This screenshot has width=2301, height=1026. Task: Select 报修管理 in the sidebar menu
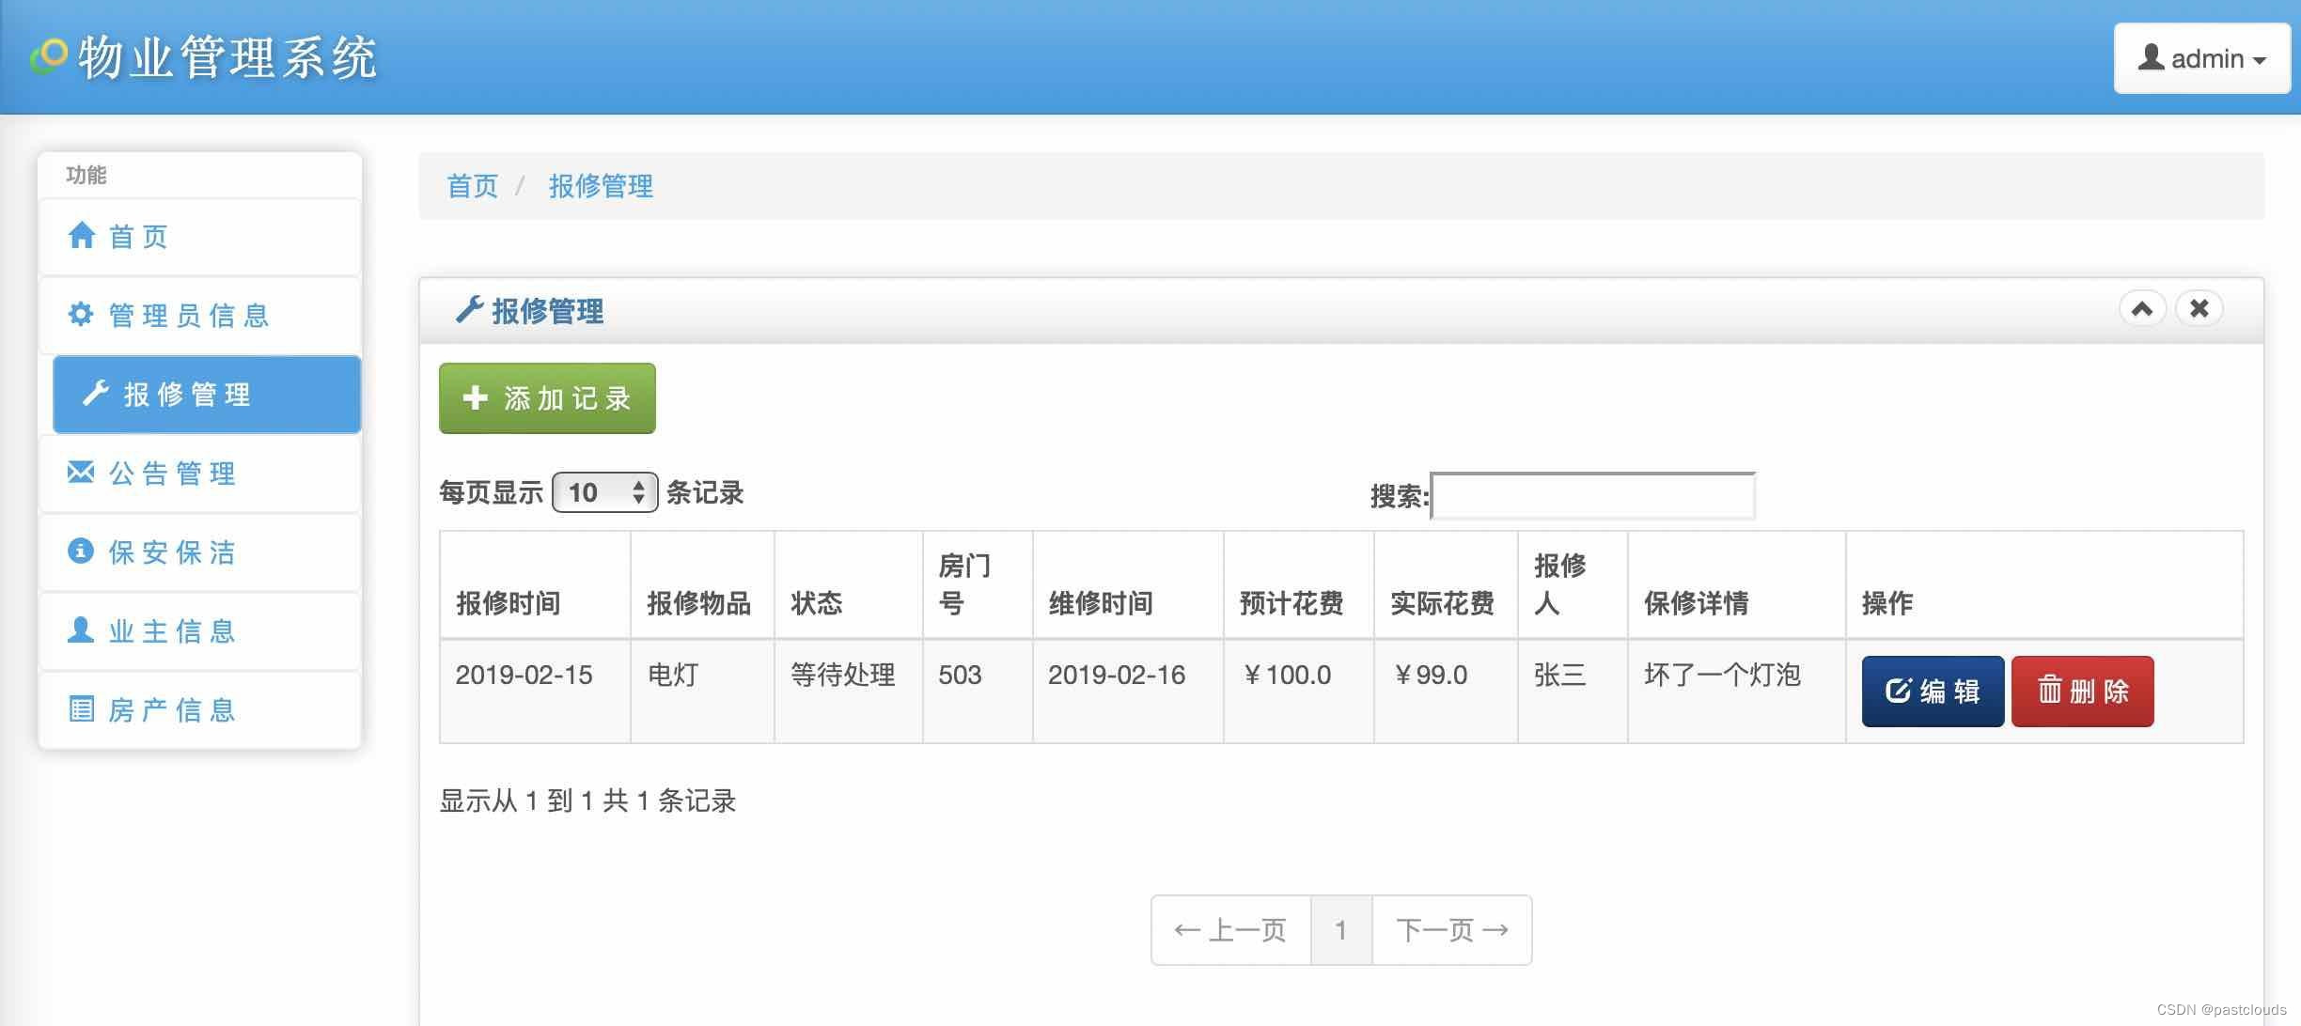point(207,395)
